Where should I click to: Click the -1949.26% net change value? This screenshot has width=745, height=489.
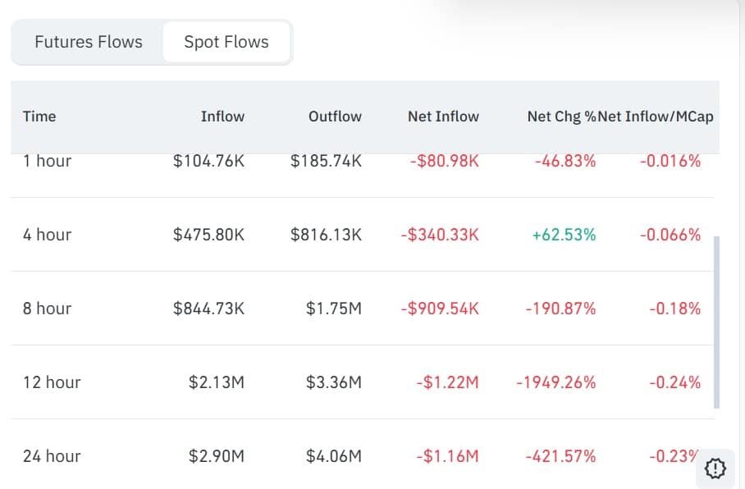[556, 382]
